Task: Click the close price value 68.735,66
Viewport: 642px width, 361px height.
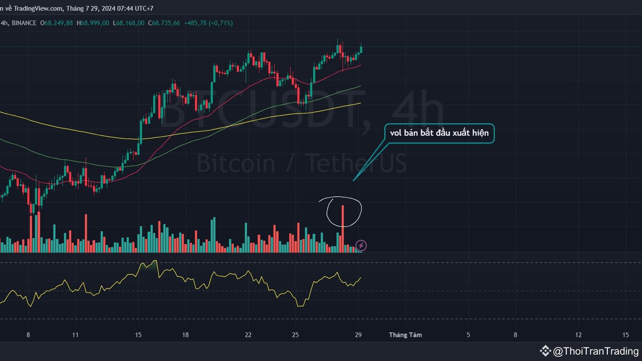Action: (x=166, y=23)
